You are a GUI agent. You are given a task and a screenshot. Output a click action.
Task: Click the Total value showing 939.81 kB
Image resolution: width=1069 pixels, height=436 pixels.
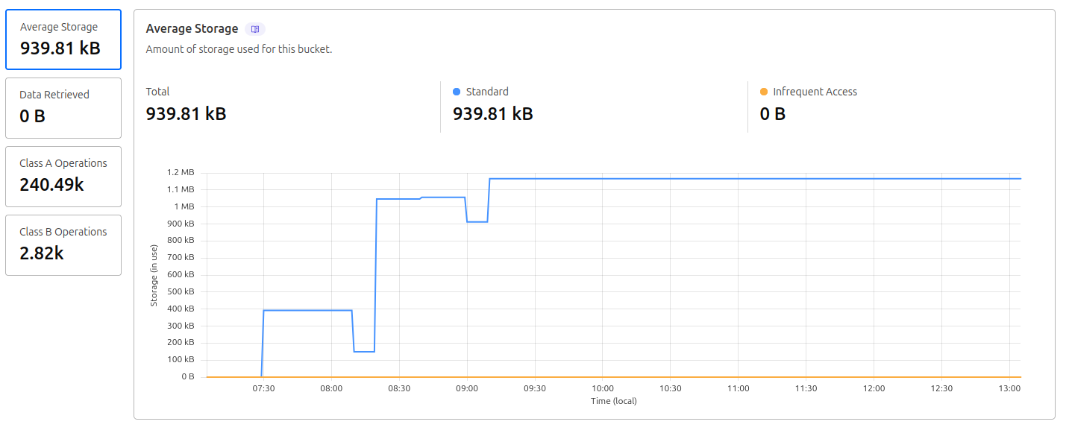[186, 114]
